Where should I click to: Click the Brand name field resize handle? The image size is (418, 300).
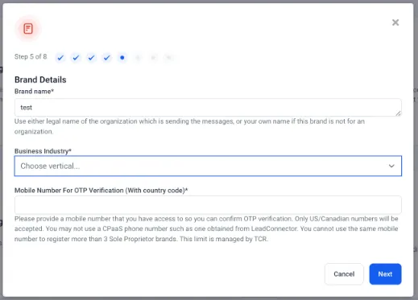(399, 113)
